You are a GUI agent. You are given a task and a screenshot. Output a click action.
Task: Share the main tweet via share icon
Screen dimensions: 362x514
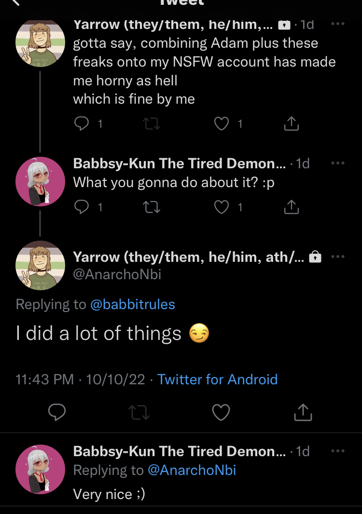[303, 412]
